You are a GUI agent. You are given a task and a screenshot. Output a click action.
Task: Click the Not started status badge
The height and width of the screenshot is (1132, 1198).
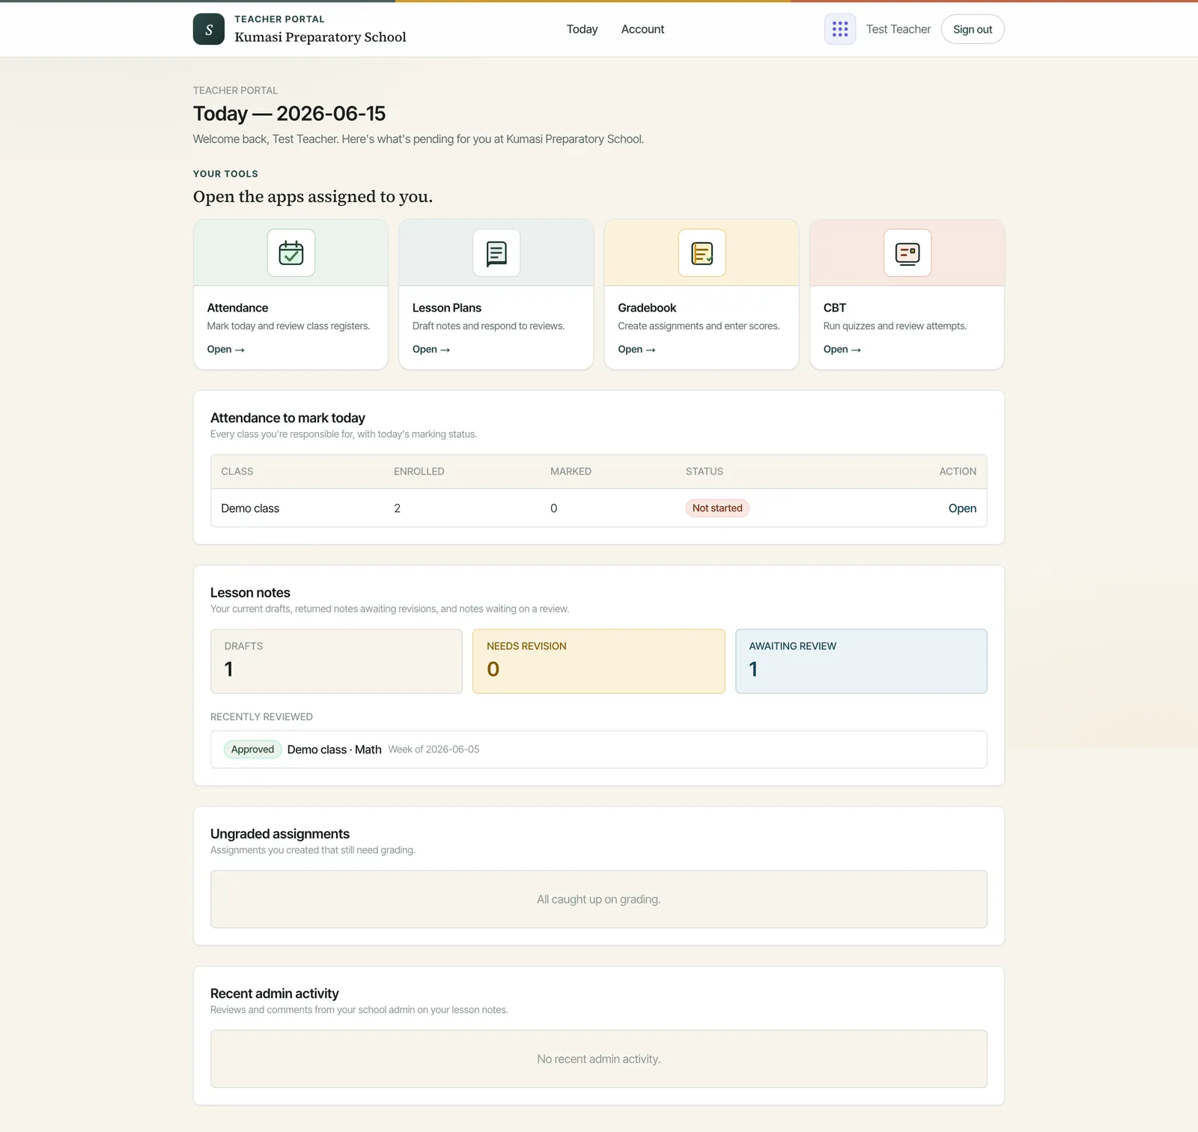tap(717, 508)
